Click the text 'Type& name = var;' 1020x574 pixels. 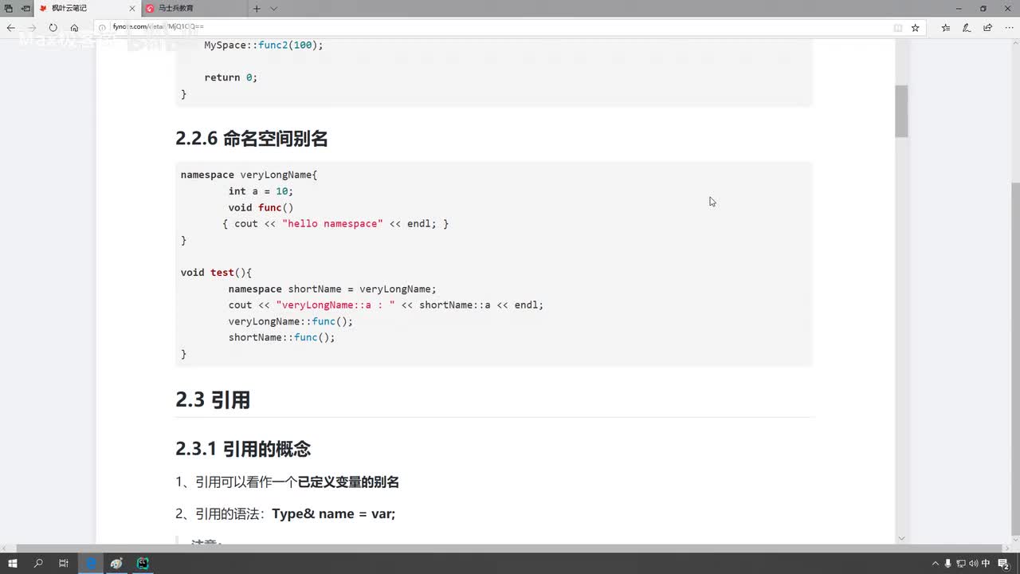pyautogui.click(x=333, y=514)
